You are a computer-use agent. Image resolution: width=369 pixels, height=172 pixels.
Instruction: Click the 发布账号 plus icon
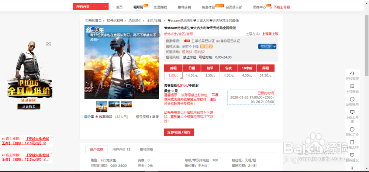352,99
